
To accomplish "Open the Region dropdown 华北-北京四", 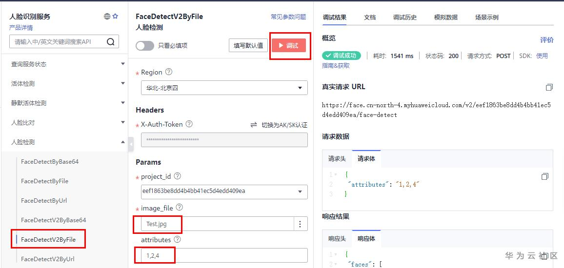I will pos(224,88).
